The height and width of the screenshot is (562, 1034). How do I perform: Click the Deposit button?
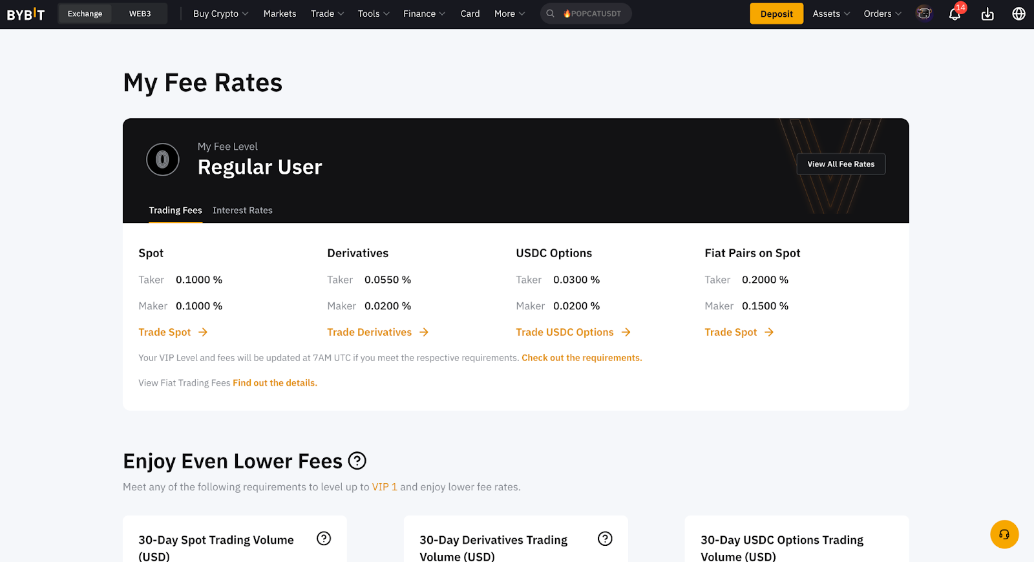tap(776, 14)
